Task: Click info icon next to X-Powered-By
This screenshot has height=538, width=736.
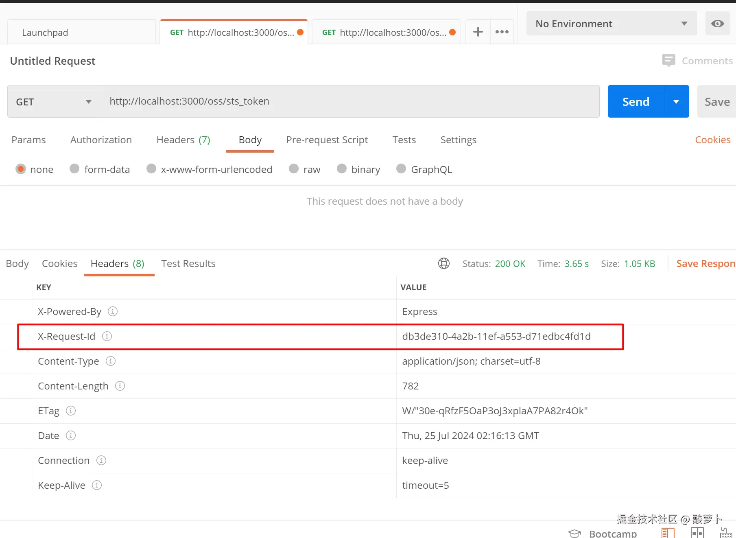Action: (x=113, y=311)
